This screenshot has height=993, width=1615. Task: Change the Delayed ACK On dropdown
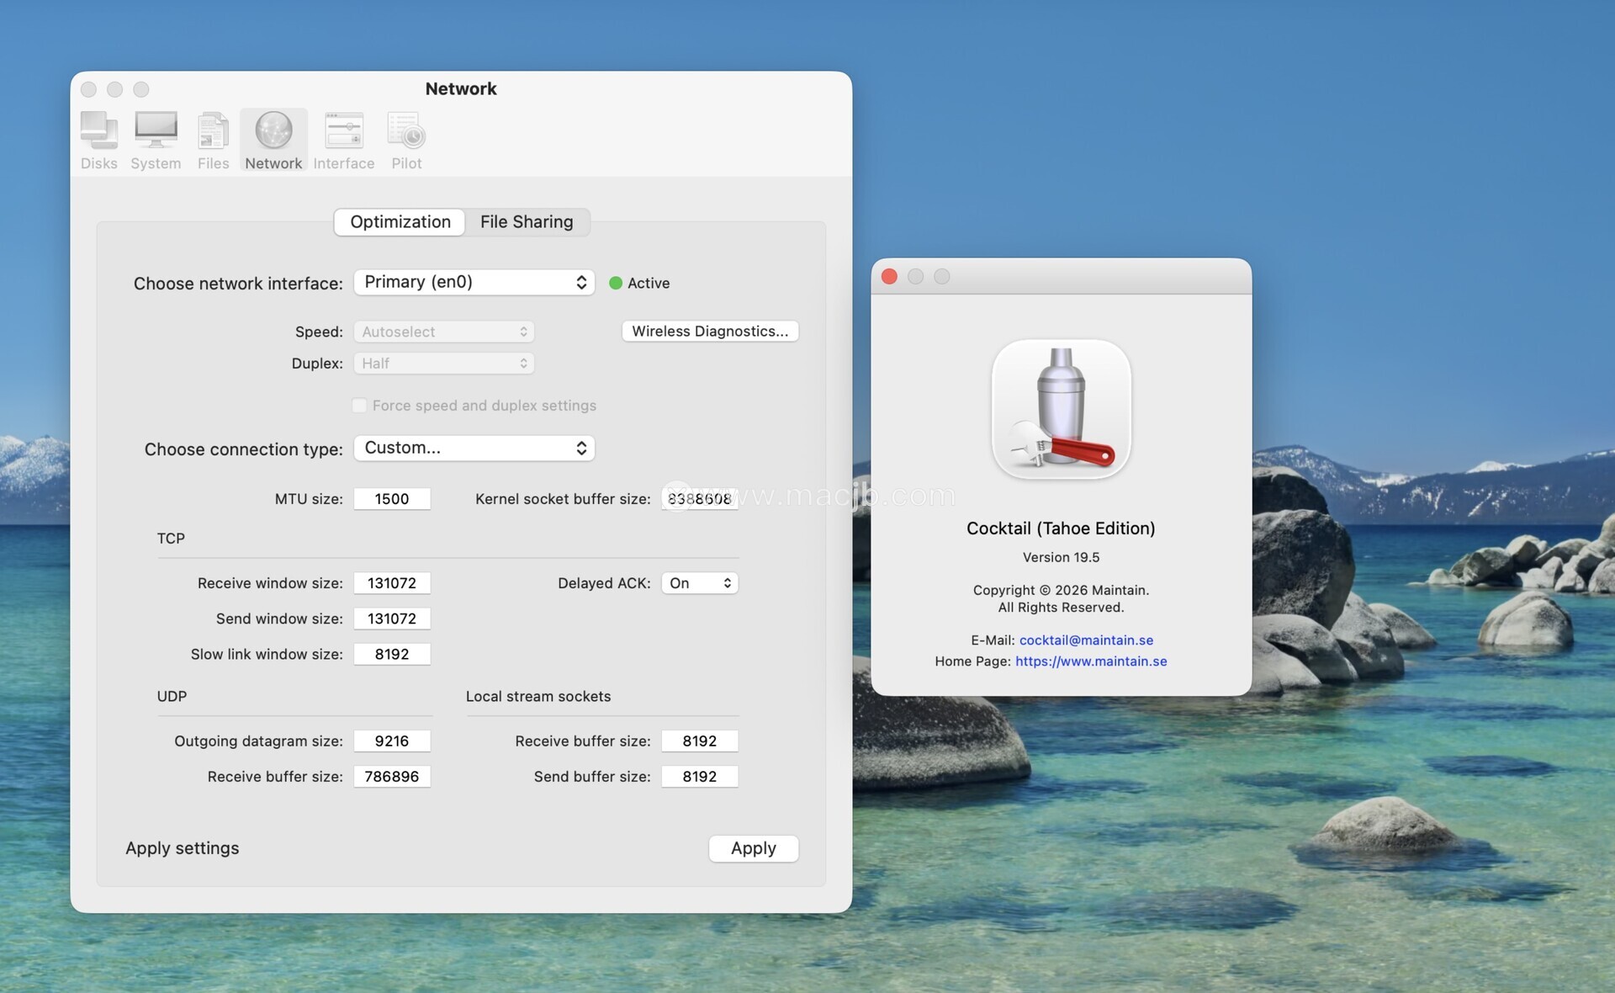(699, 583)
